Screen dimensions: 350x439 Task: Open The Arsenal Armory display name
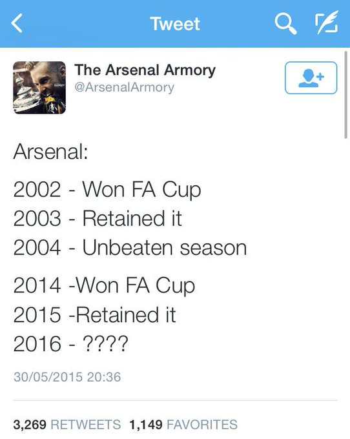pos(145,70)
